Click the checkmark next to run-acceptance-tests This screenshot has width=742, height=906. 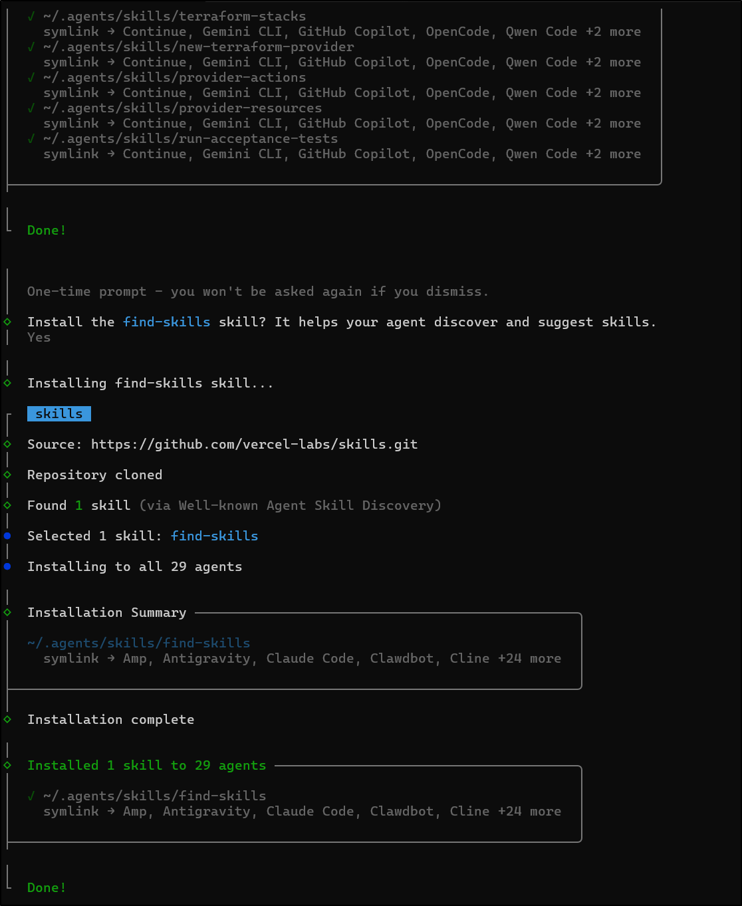[x=29, y=138]
